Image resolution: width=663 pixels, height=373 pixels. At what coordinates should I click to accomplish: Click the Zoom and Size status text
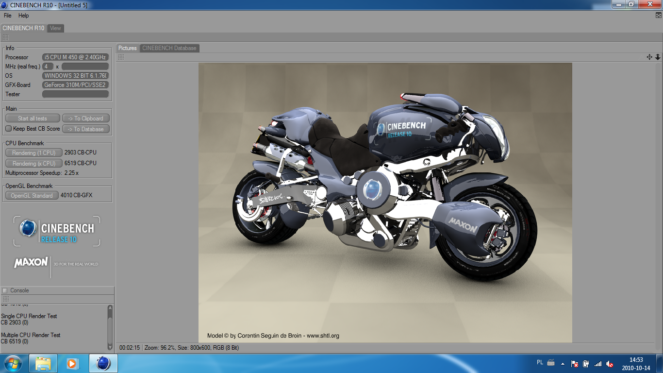click(x=192, y=348)
